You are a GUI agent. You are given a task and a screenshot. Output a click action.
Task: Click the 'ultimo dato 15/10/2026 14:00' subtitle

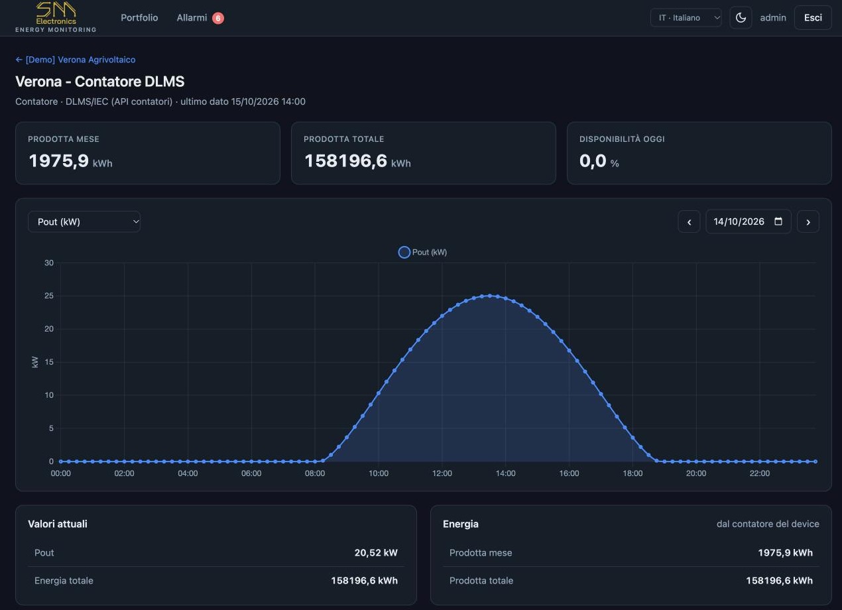[x=243, y=101]
